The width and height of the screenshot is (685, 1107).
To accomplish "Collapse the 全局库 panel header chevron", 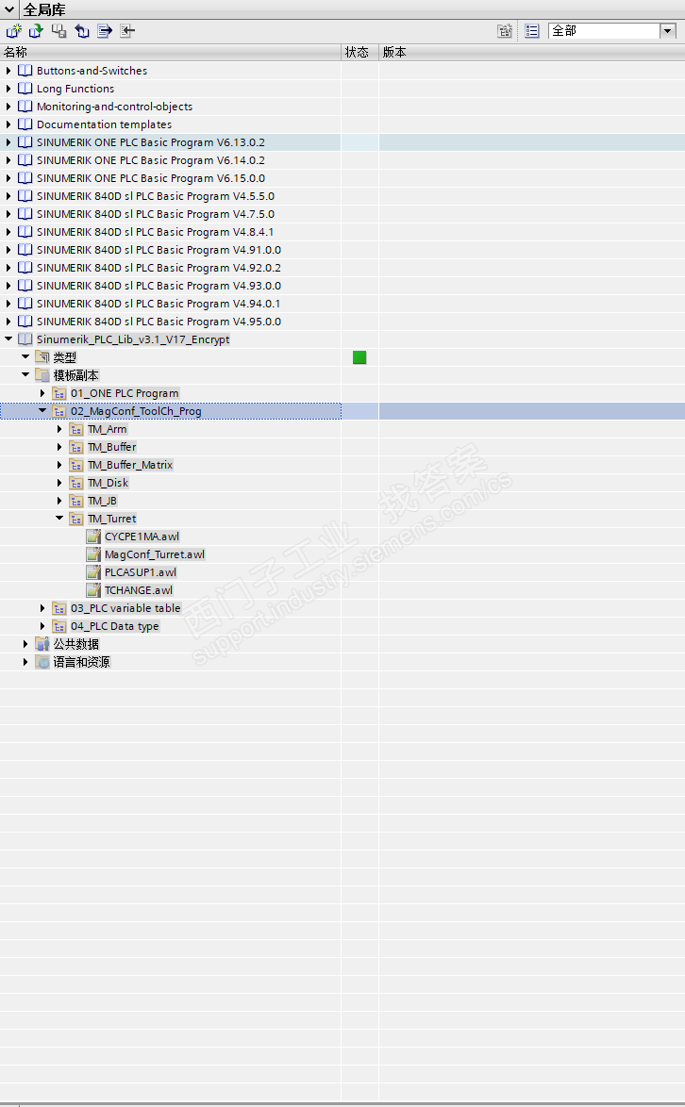I will coord(9,9).
